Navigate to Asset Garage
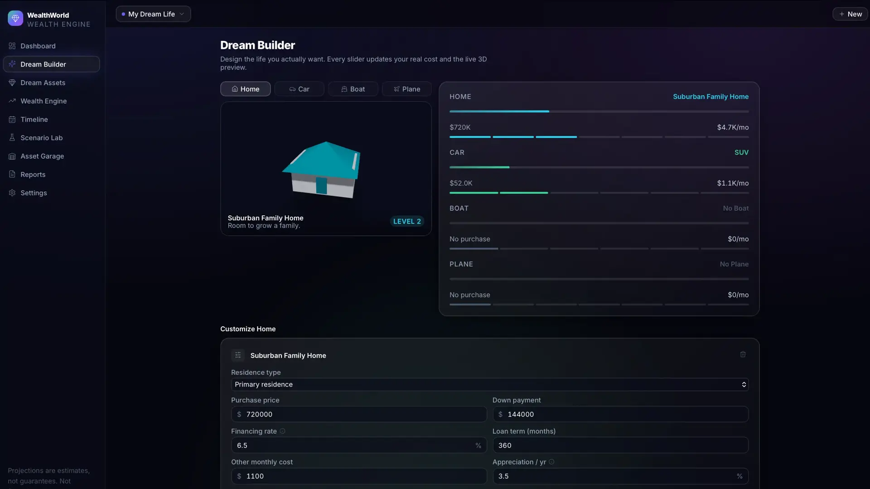 pyautogui.click(x=51, y=156)
